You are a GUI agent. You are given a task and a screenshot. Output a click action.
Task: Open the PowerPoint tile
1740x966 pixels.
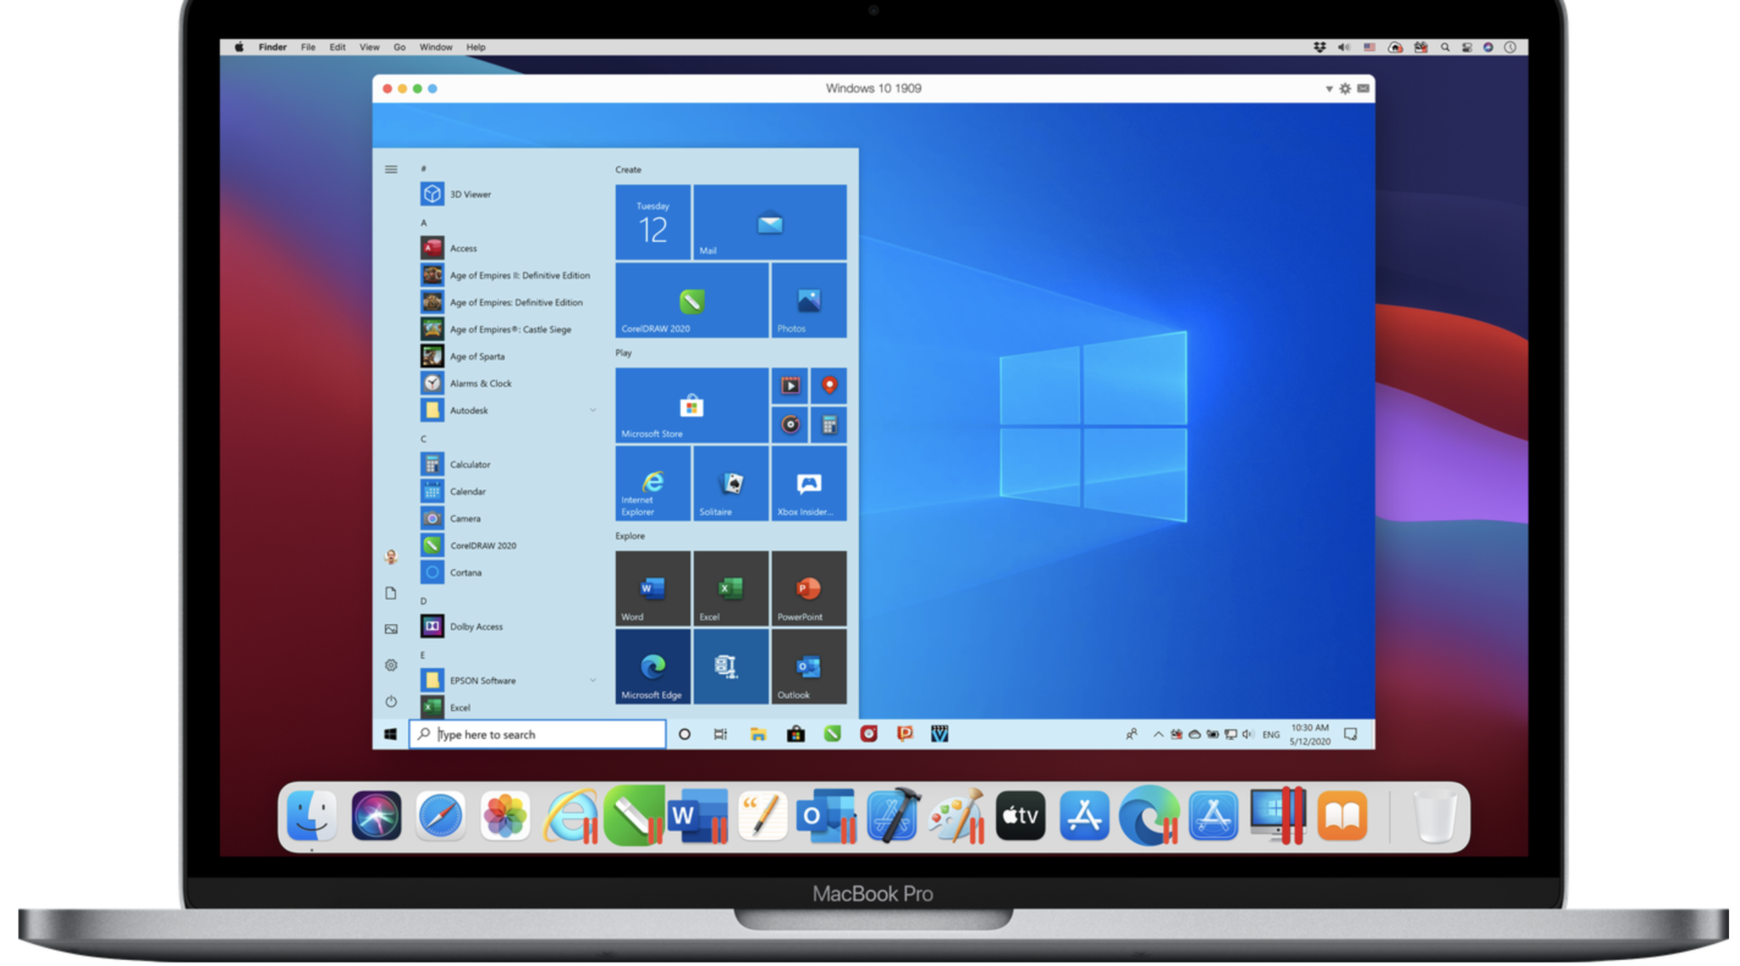(x=809, y=588)
